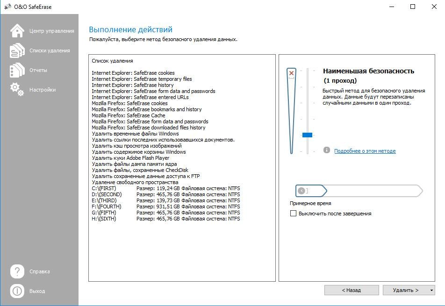Image resolution: width=445 pixels, height=306 pixels.
Task: Click the deletion lists documents icon
Action: coord(17,50)
